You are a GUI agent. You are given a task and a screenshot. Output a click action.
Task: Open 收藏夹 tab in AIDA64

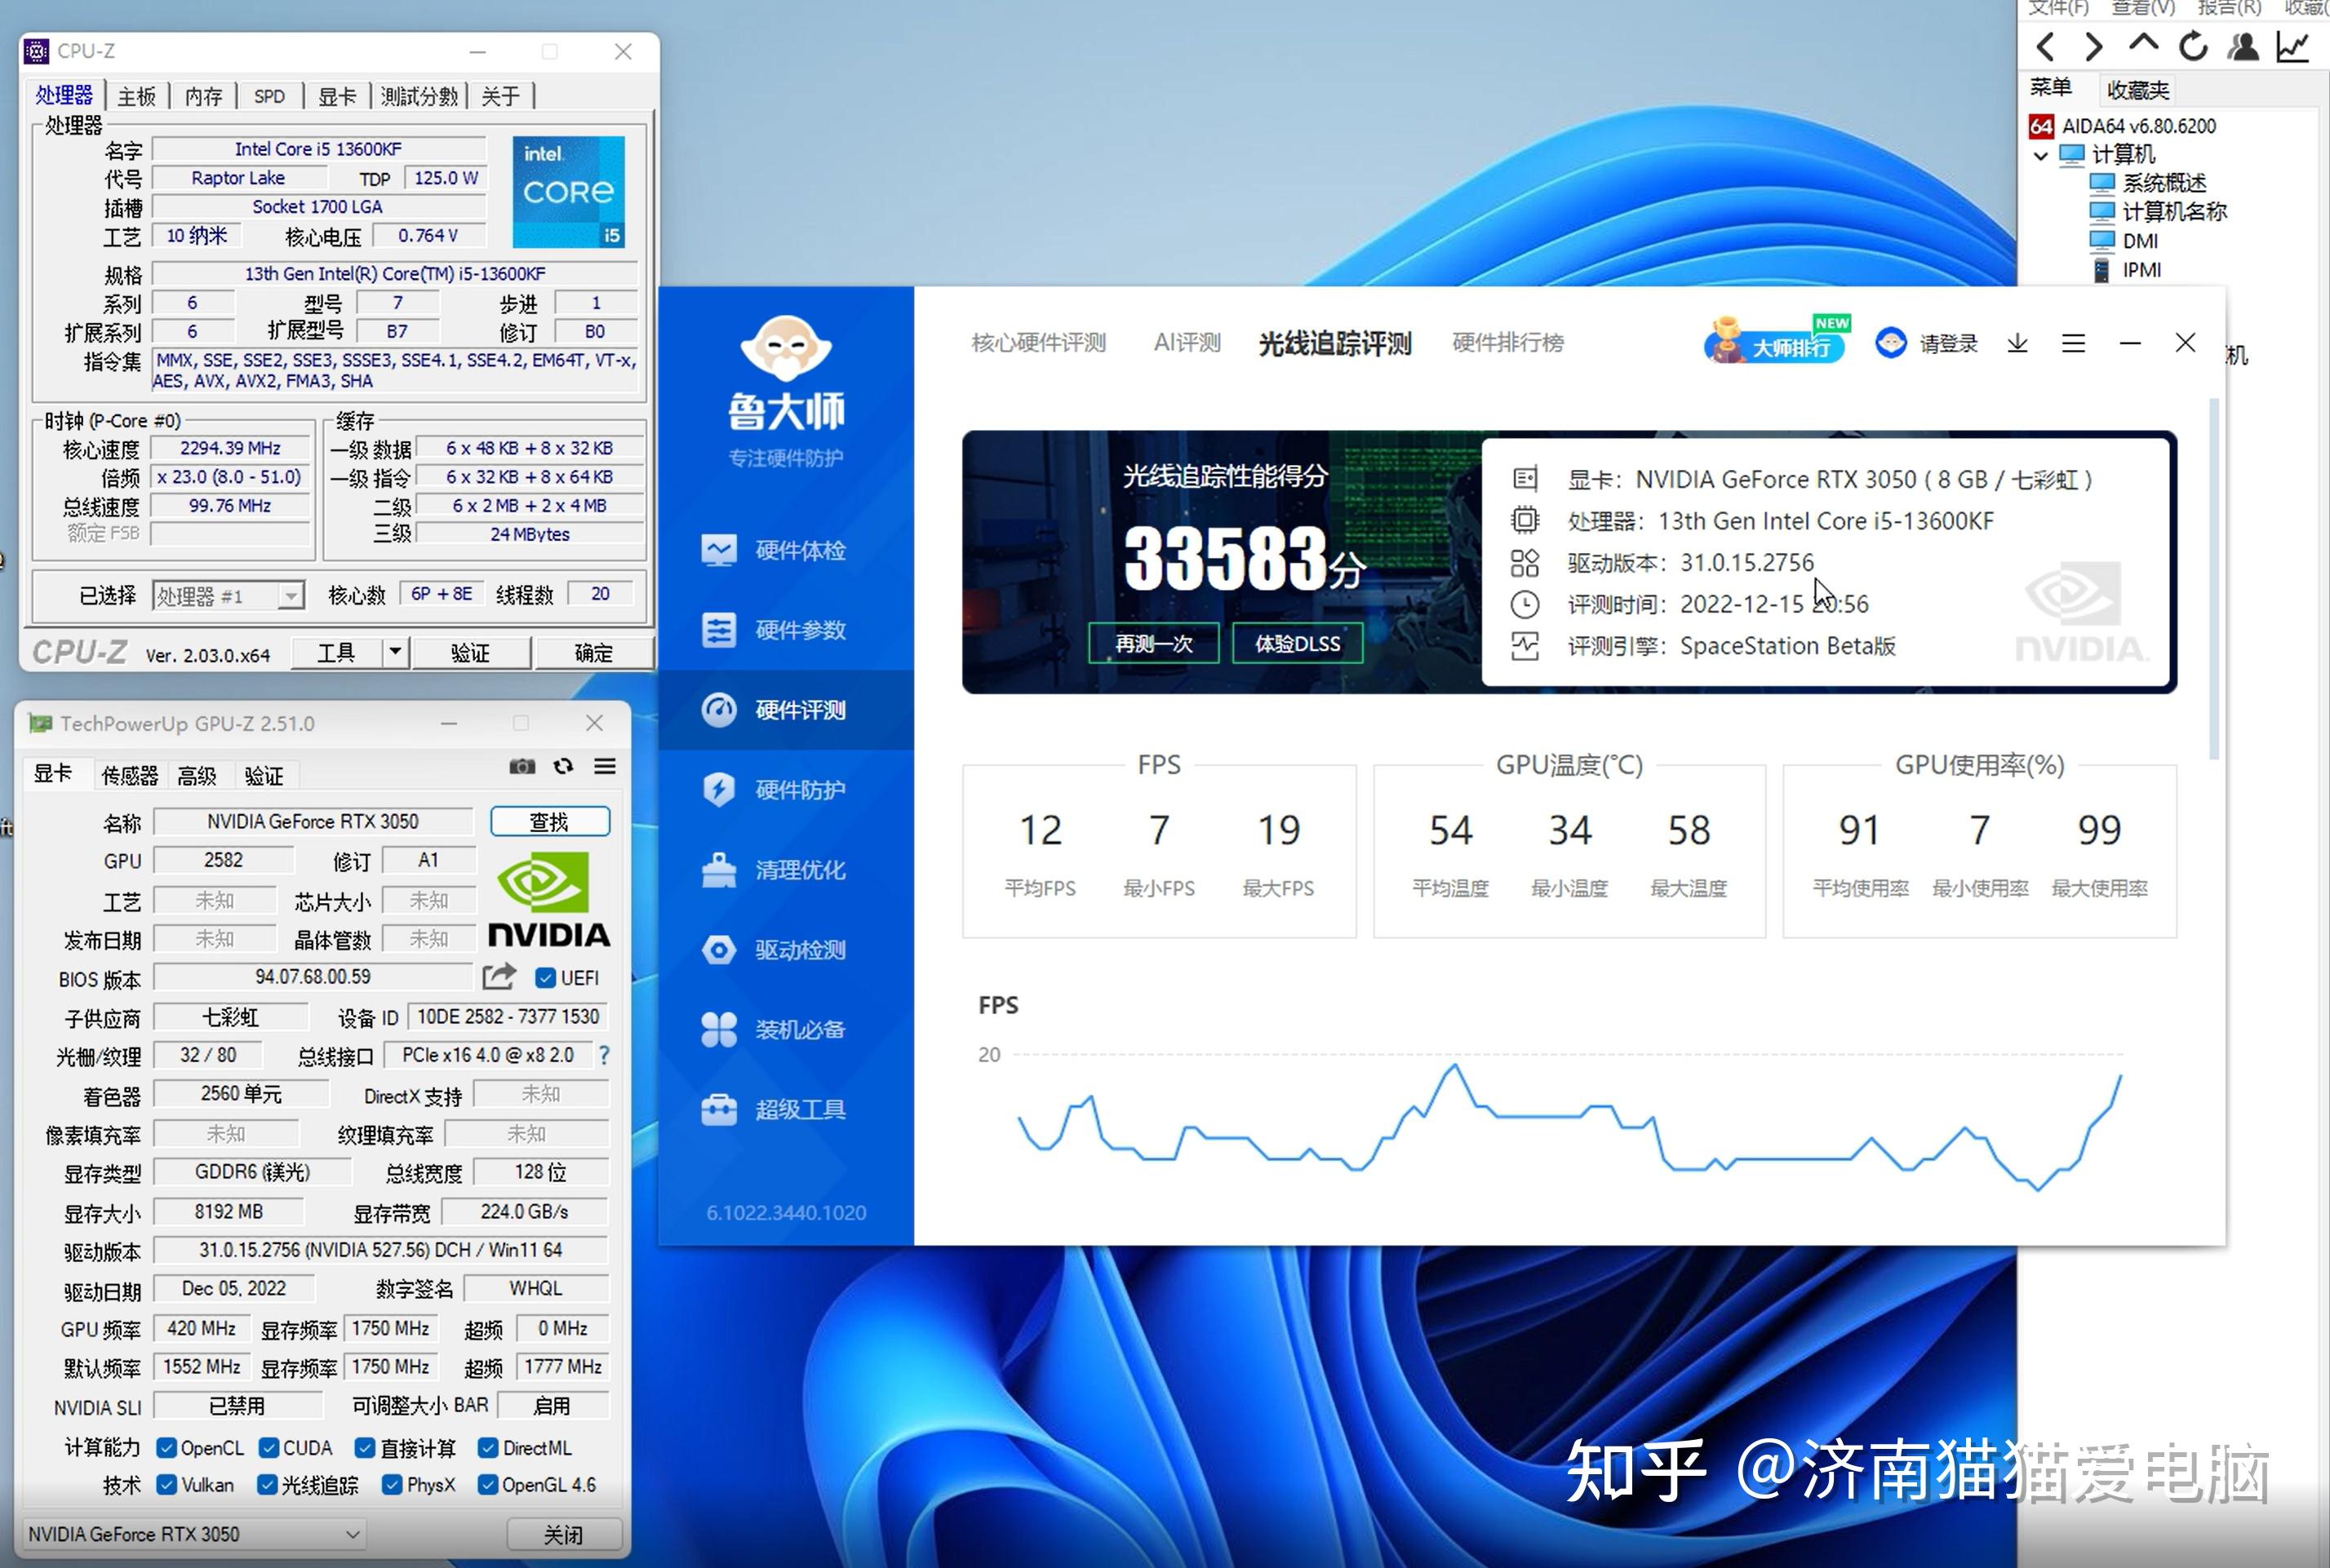[2137, 90]
